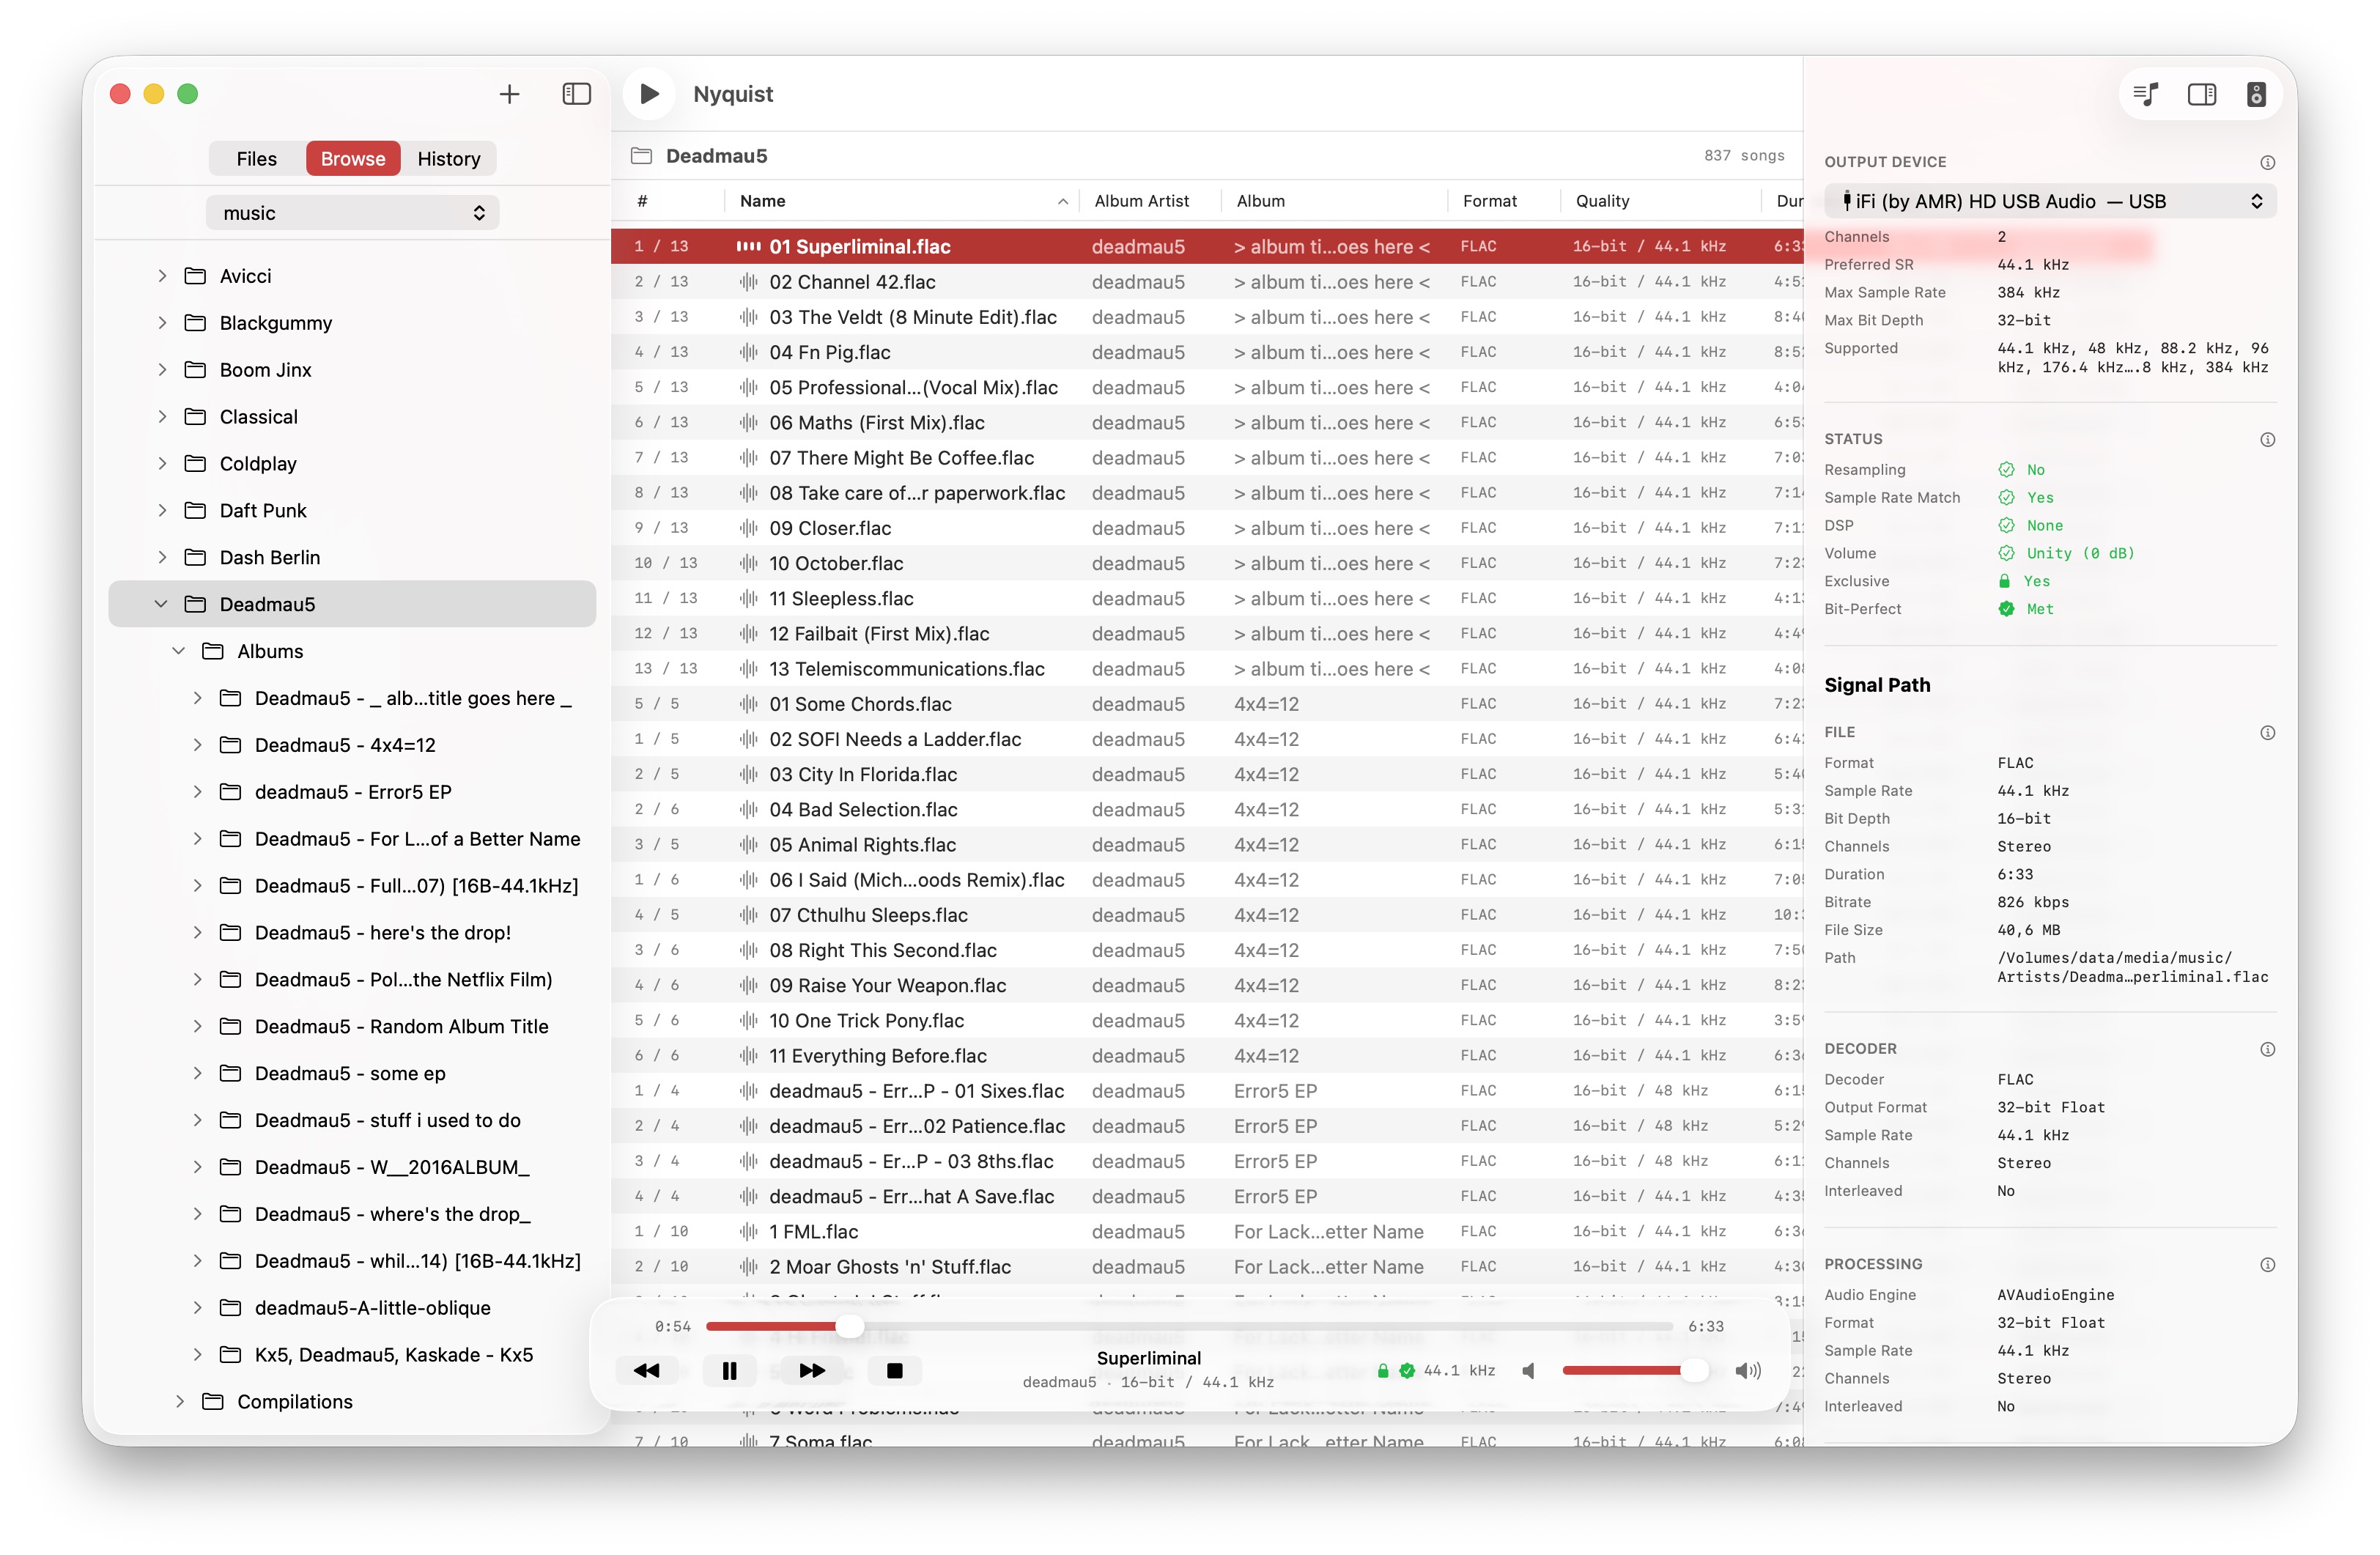The width and height of the screenshot is (2380, 1555).
Task: Click the file path ending in perliminal.flac
Action: (2132, 967)
